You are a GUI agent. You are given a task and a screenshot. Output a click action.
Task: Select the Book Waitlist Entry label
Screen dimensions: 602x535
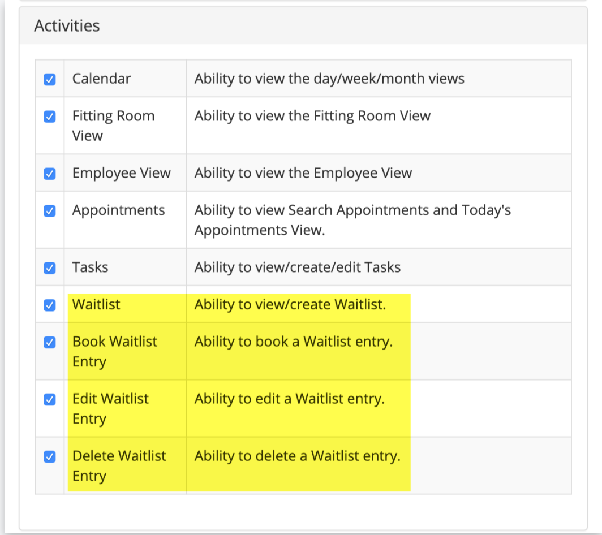pyautogui.click(x=114, y=351)
